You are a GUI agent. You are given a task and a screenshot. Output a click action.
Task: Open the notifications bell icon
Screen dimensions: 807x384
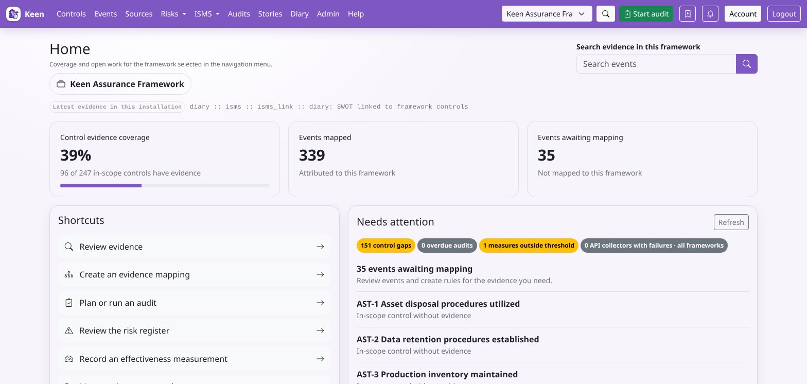point(710,14)
